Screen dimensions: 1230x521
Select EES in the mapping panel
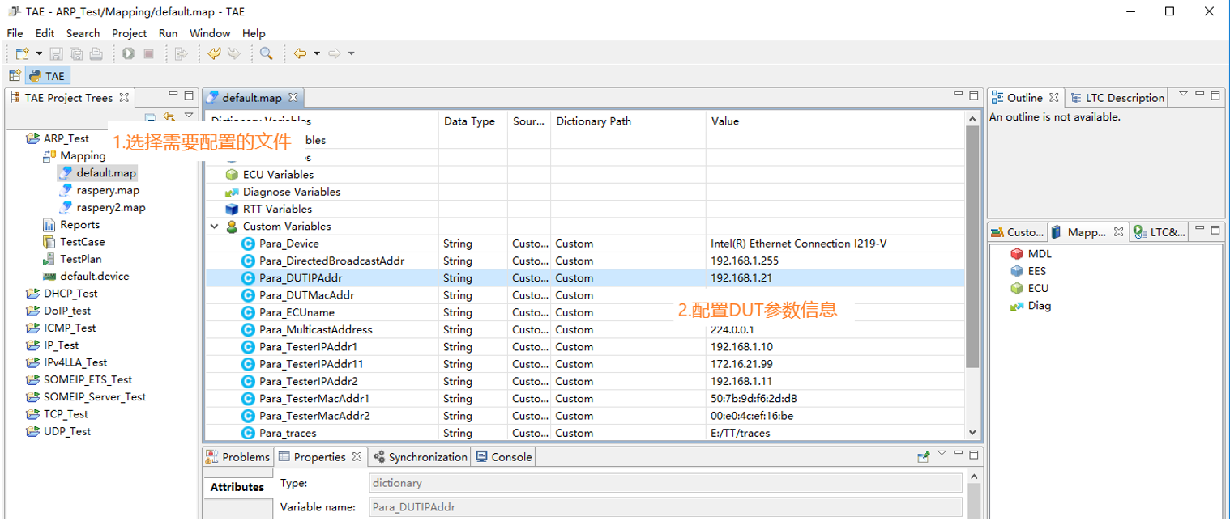1029,271
